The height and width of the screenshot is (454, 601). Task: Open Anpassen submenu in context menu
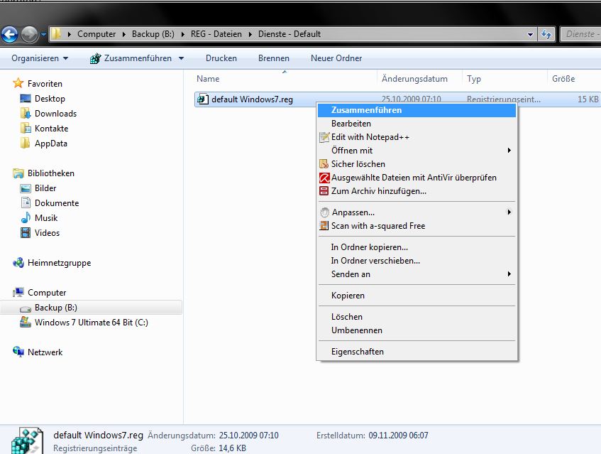pyautogui.click(x=417, y=212)
